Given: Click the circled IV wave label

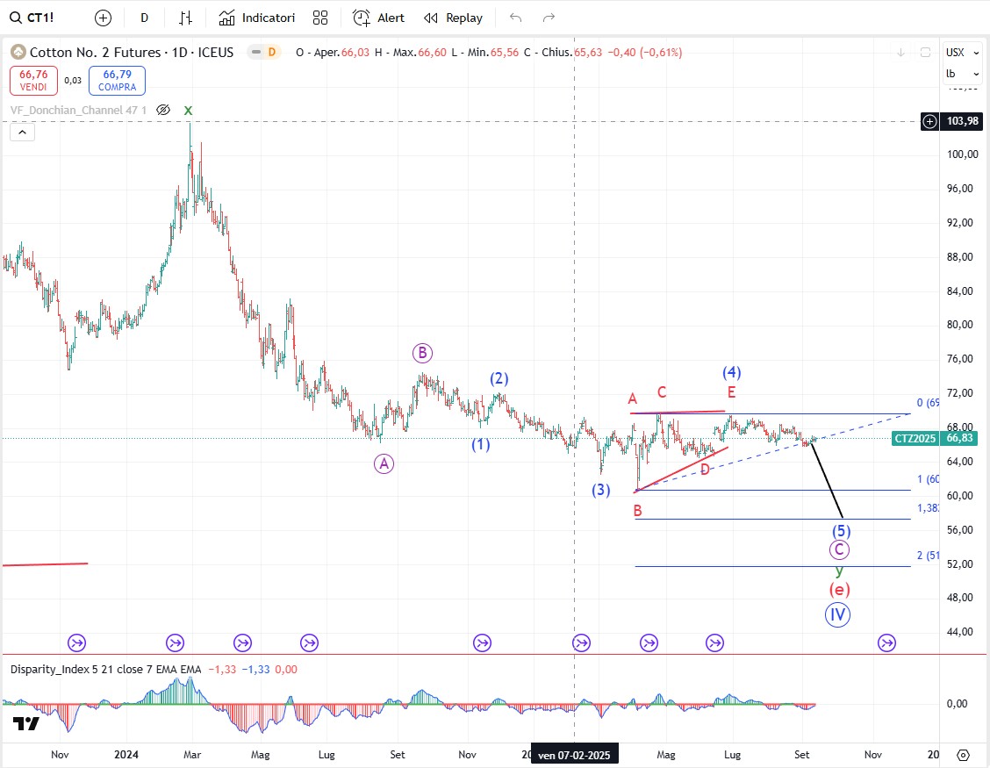Looking at the screenshot, I should (837, 614).
